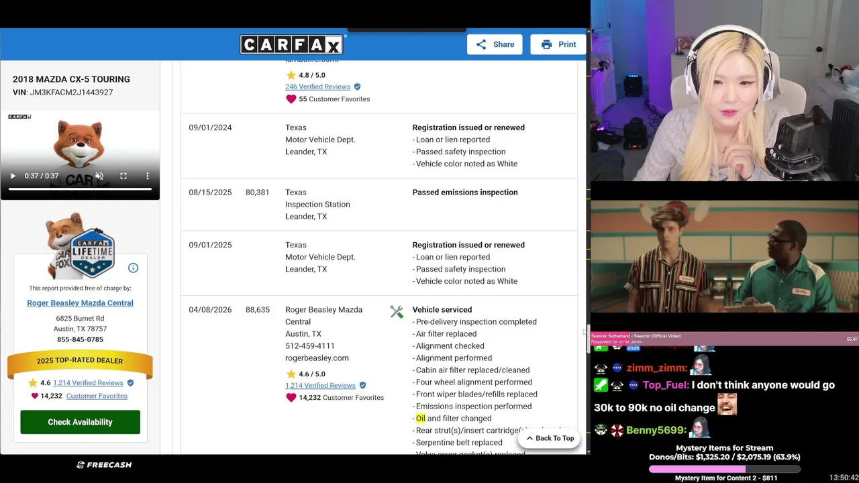Click sidebar phone number 855-845-0785
Screen dimensions: 859x483
click(x=80, y=339)
